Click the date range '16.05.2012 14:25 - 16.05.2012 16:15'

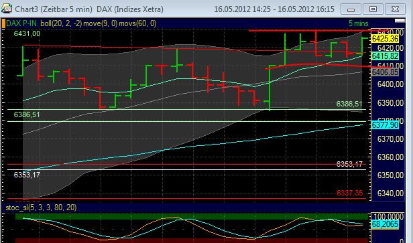[274, 9]
